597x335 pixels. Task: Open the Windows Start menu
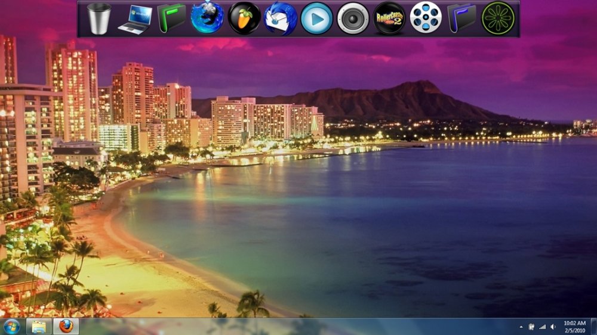[x=11, y=327]
